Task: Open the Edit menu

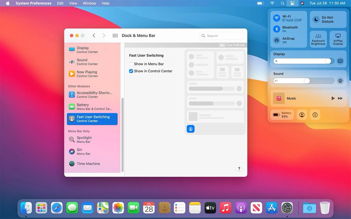Action: point(60,3)
